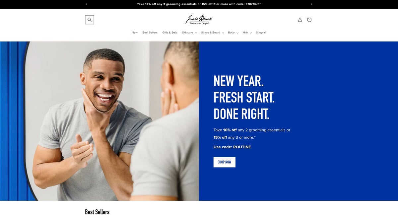The image size is (398, 224).
Task: Open the Gifts & Sets nav item
Action: [x=170, y=33]
